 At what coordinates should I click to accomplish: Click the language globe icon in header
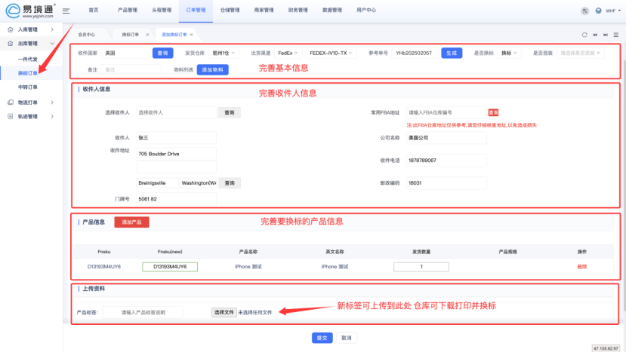pyautogui.click(x=598, y=11)
